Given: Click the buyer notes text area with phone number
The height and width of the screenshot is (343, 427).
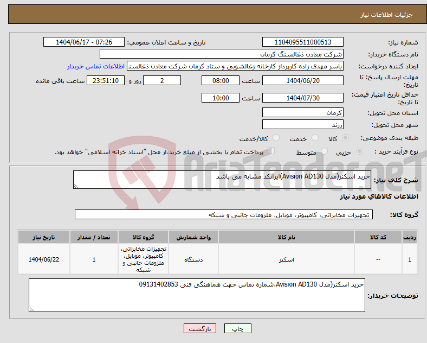Looking at the screenshot, I should 197,295.
